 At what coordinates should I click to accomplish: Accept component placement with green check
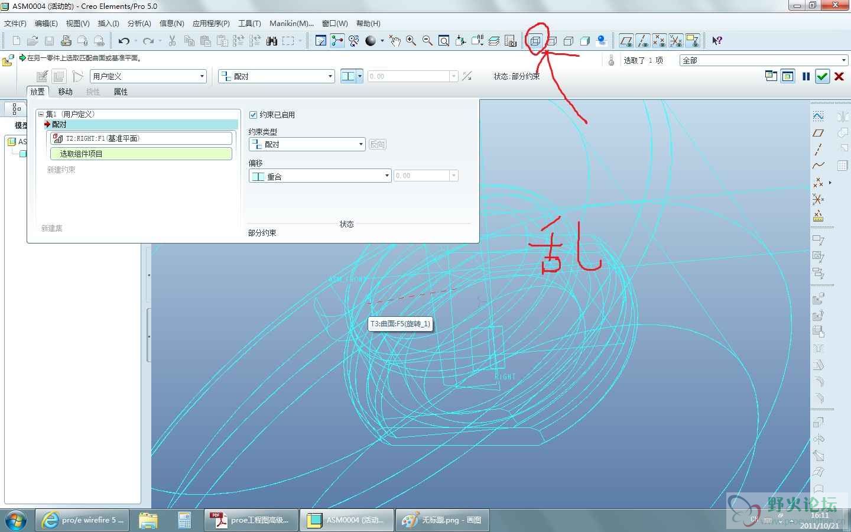click(x=822, y=76)
